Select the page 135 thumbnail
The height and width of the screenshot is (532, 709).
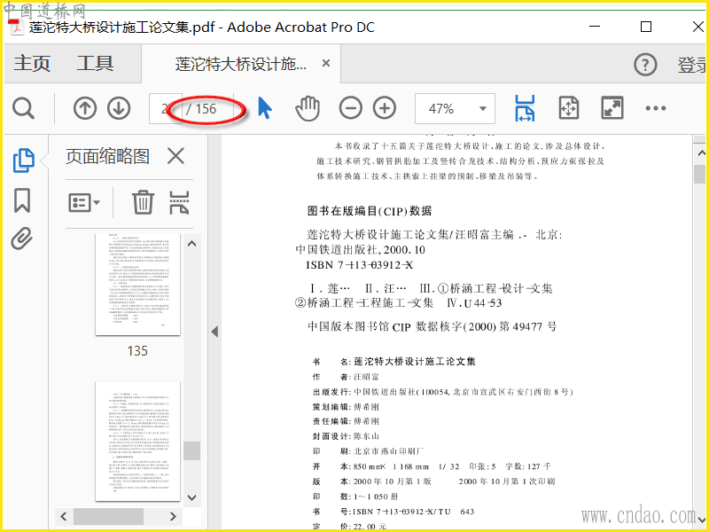pos(137,285)
